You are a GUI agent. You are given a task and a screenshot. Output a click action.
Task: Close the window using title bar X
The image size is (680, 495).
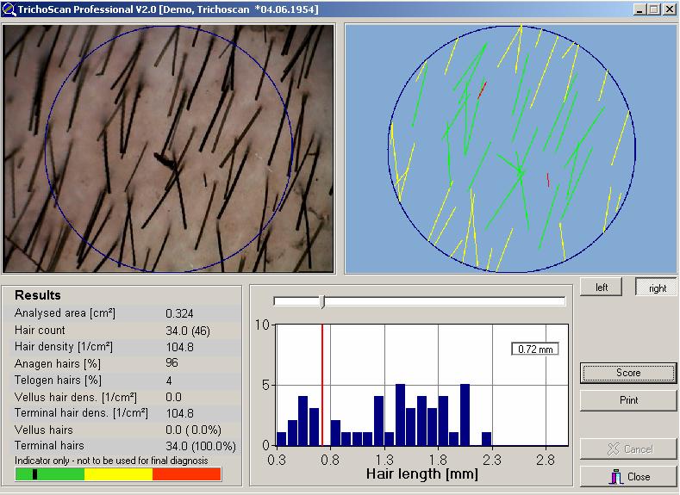click(670, 9)
